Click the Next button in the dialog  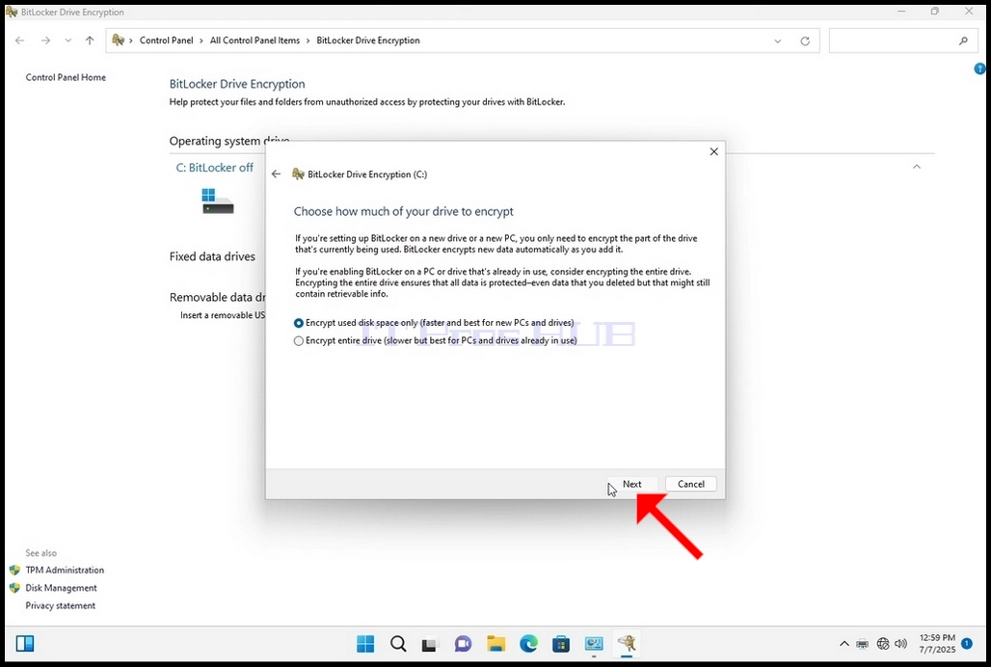pyautogui.click(x=632, y=484)
